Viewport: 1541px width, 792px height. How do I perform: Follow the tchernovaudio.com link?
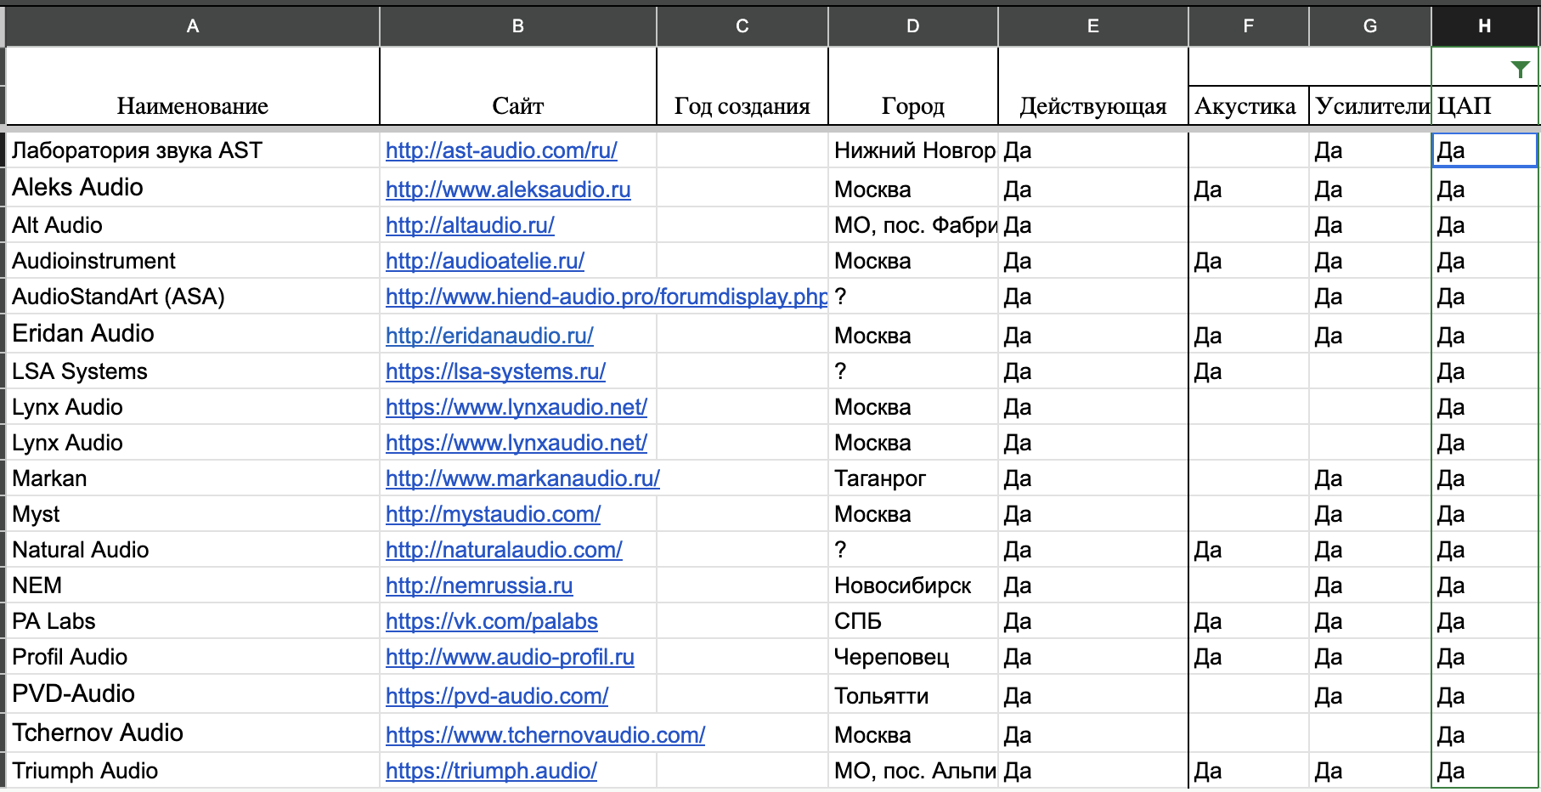545,735
